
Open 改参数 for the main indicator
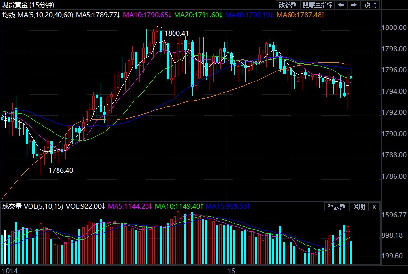tap(288, 5)
